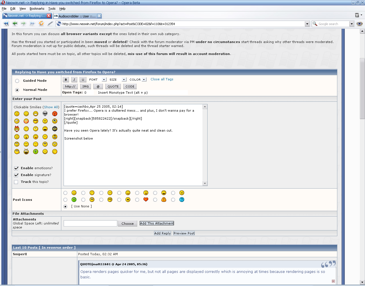The image size is (365, 286).
Task: Click the Show All smilies link
Action: (51, 107)
